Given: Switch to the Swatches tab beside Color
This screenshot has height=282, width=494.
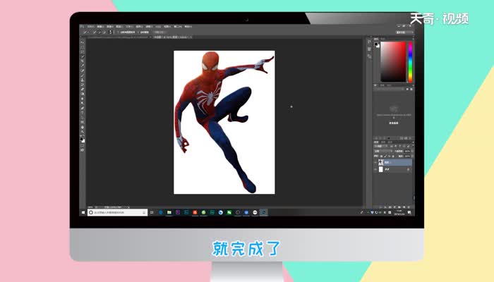Looking at the screenshot, I should point(382,39).
